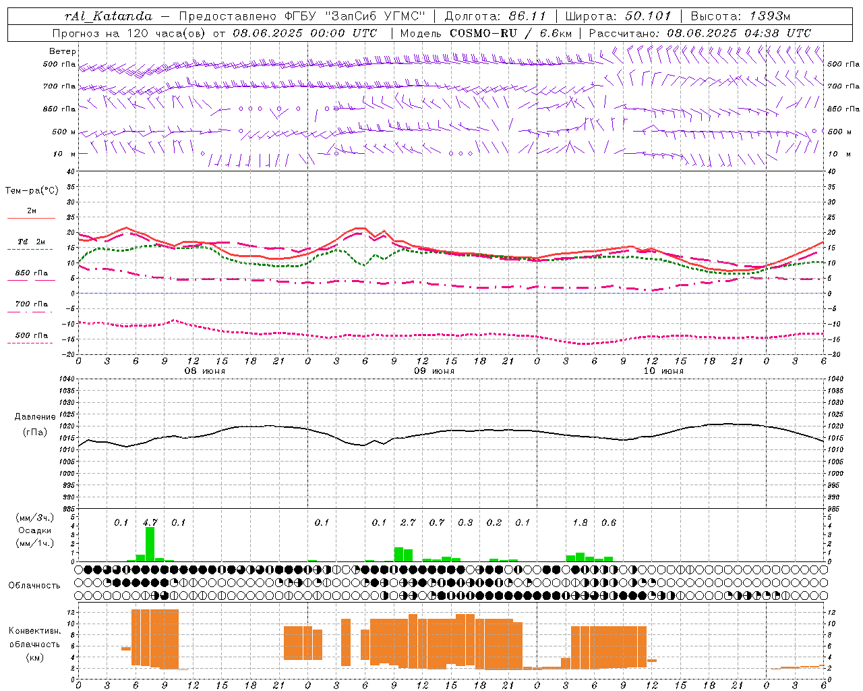Image resolution: width=863 pixels, height=691 pixels.
Task: Click the longitude value 86.11
Action: (x=527, y=16)
